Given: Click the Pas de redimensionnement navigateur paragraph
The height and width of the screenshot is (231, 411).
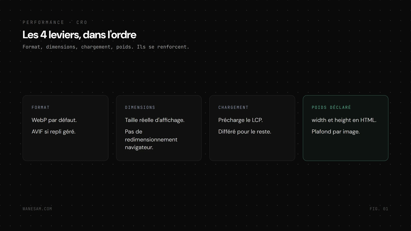Looking at the screenshot, I should click(151, 139).
